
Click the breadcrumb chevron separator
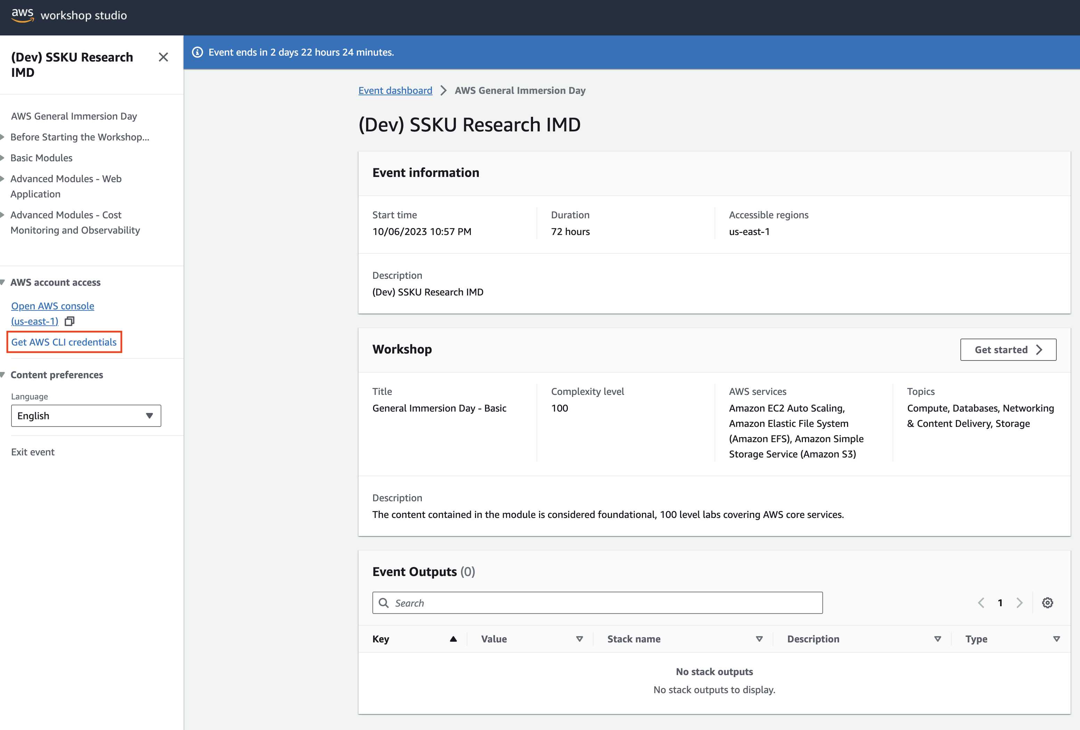coord(443,91)
